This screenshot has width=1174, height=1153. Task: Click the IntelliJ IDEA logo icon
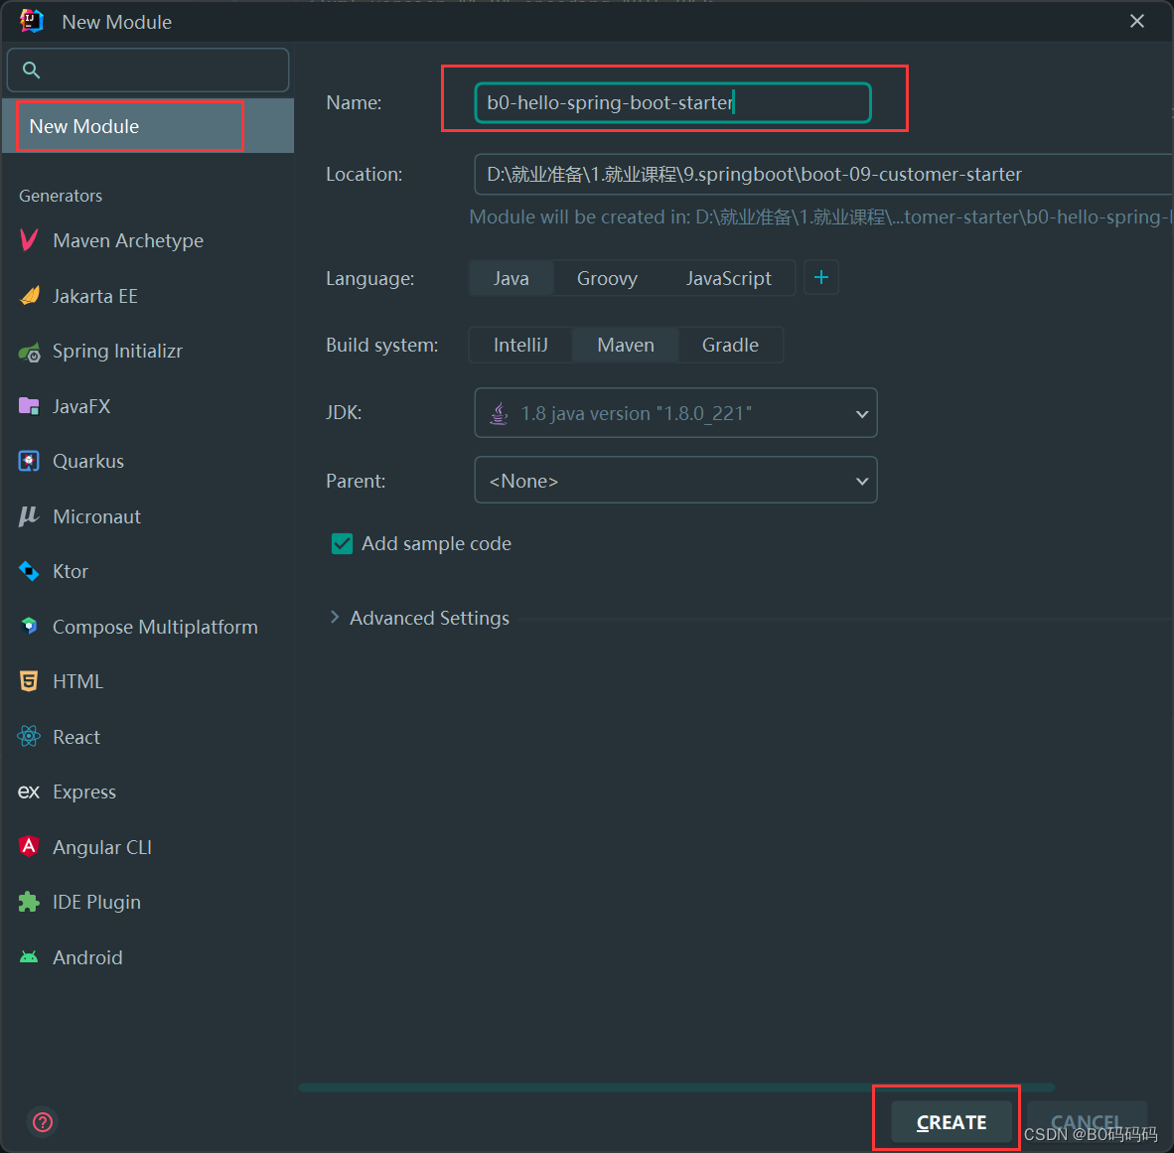[x=32, y=21]
